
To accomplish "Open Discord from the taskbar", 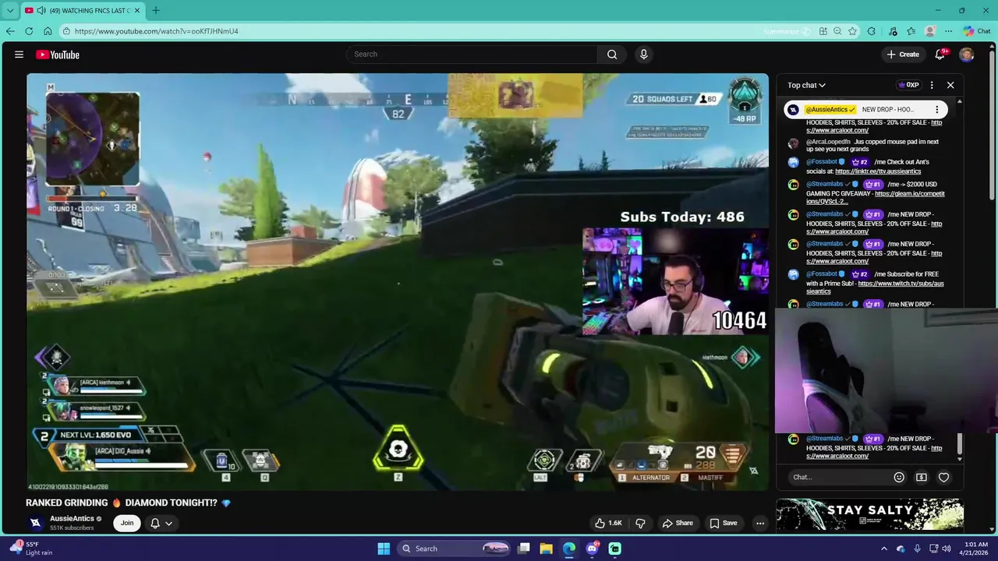I will [x=592, y=549].
